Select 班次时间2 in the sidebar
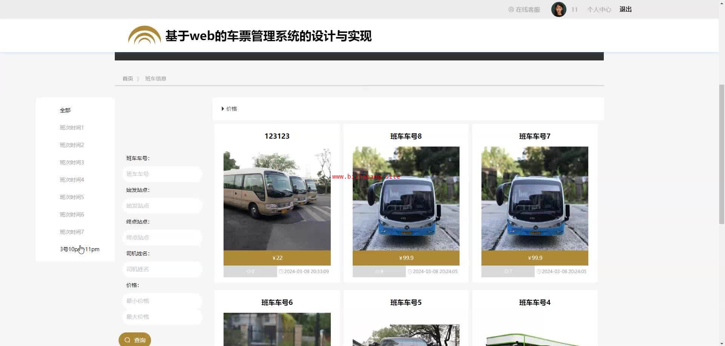The image size is (725, 346). [x=72, y=145]
